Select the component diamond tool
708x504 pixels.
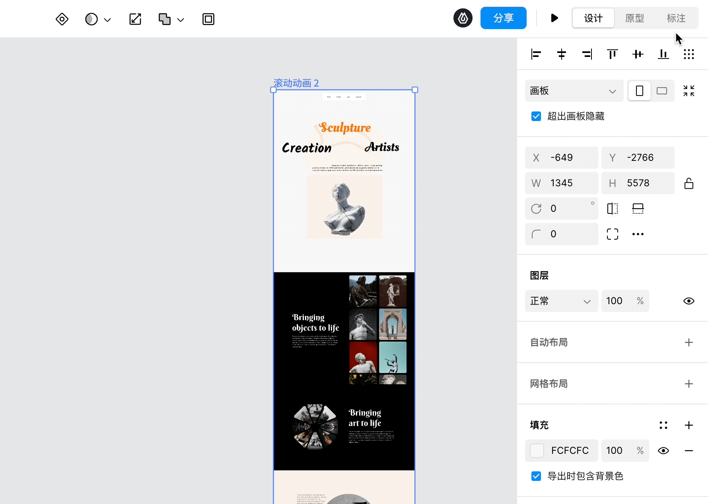point(62,19)
